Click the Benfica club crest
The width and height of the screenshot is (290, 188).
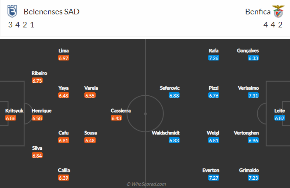tap(277, 11)
